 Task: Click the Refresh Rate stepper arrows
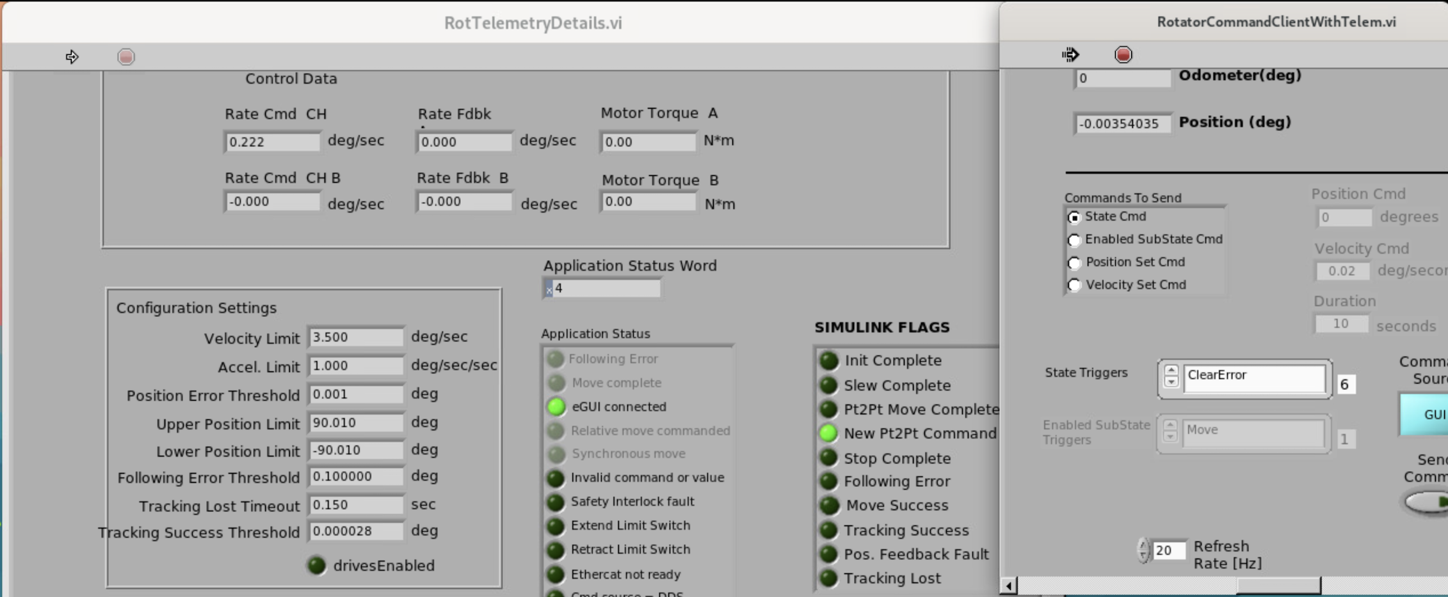tap(1143, 550)
